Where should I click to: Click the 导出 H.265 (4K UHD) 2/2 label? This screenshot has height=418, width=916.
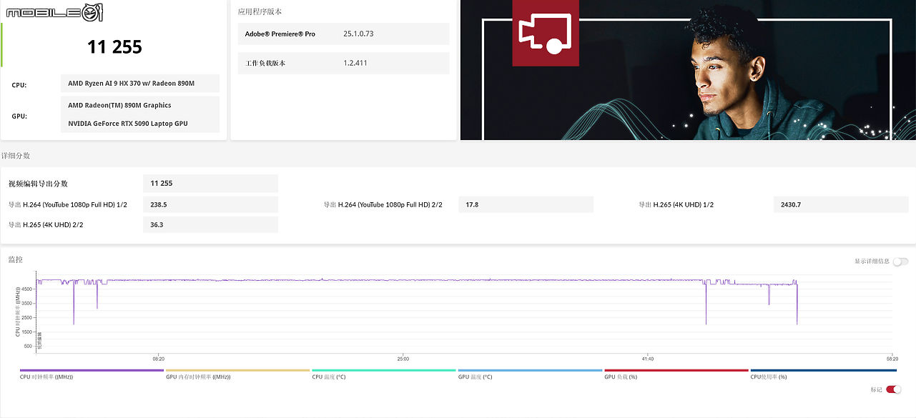coord(46,224)
